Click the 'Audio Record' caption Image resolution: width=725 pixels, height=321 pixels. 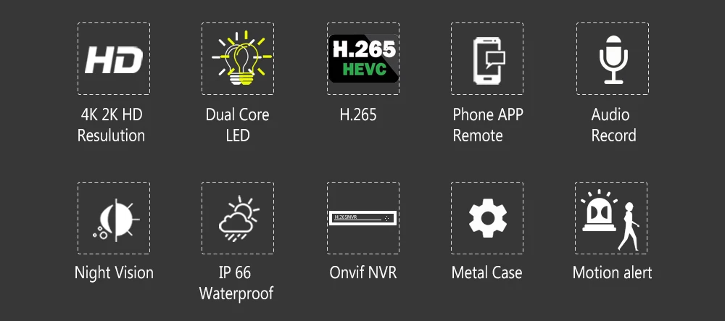click(613, 125)
